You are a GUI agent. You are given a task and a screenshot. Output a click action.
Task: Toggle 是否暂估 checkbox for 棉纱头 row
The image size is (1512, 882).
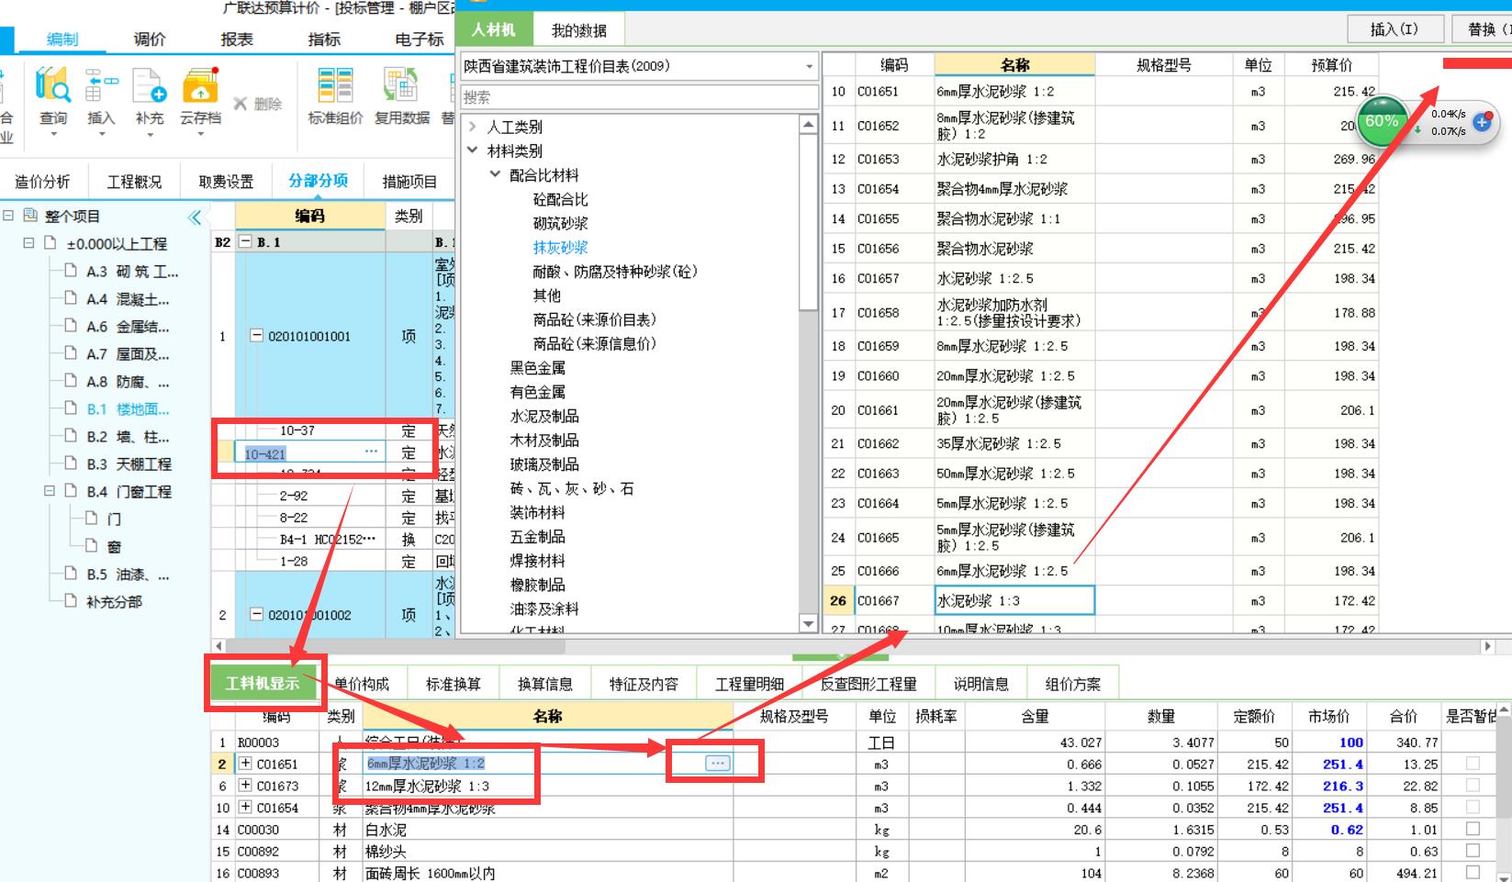tap(1473, 851)
